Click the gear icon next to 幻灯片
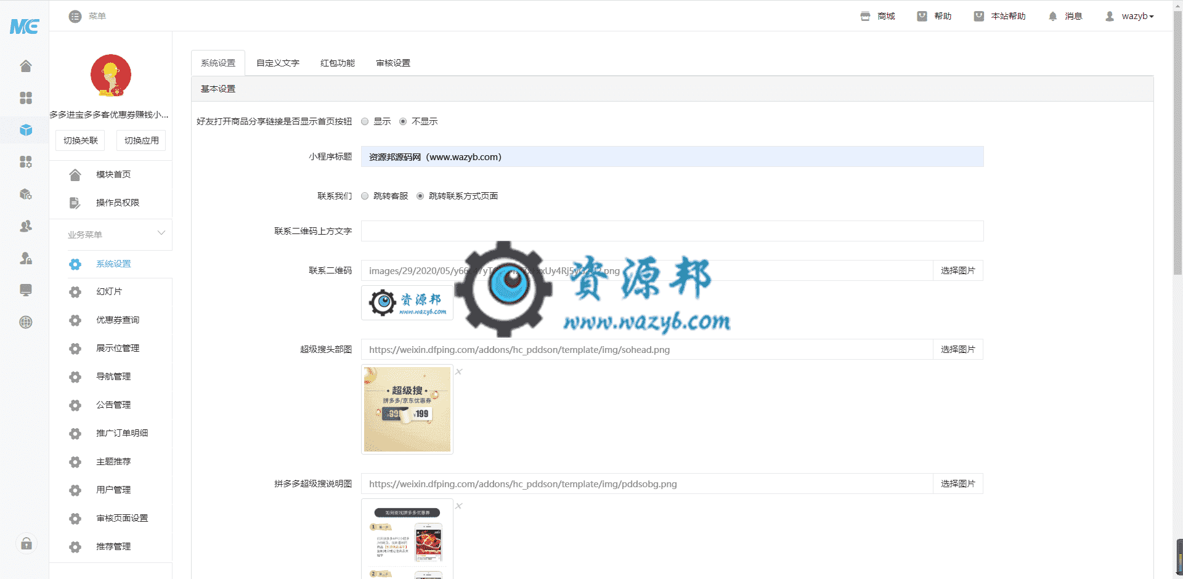 click(x=75, y=292)
